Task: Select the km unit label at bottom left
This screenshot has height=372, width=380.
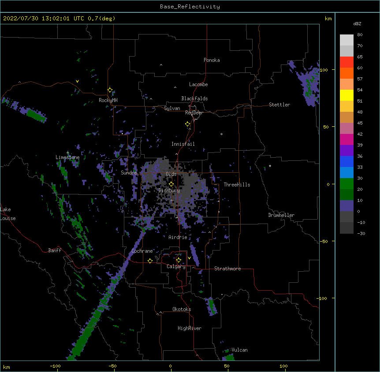Action: [x=7, y=367]
